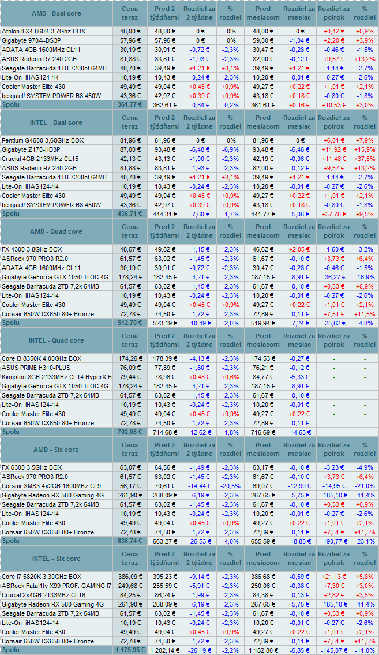Click the "+37,5%" half-year percentage cell

pyautogui.click(x=365, y=159)
